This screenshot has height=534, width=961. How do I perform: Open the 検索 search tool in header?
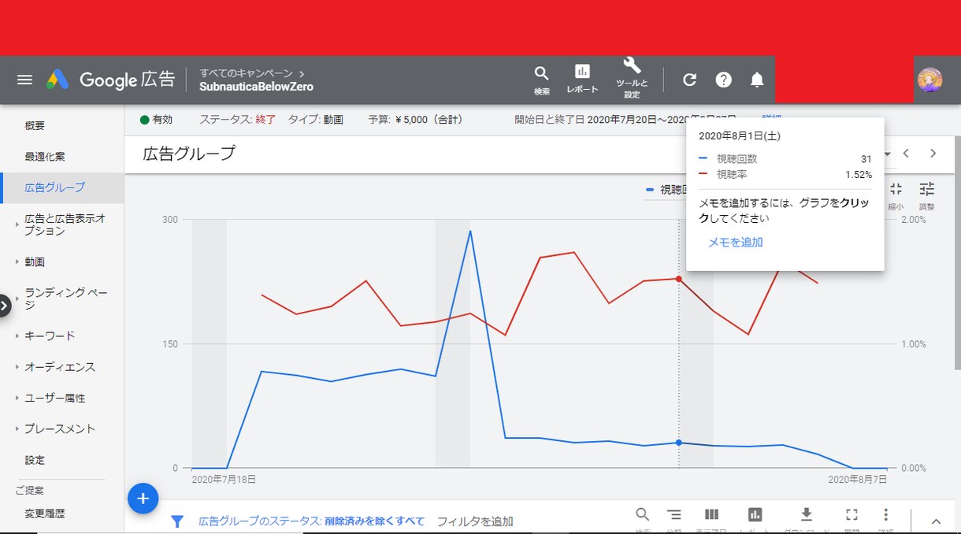coord(542,80)
